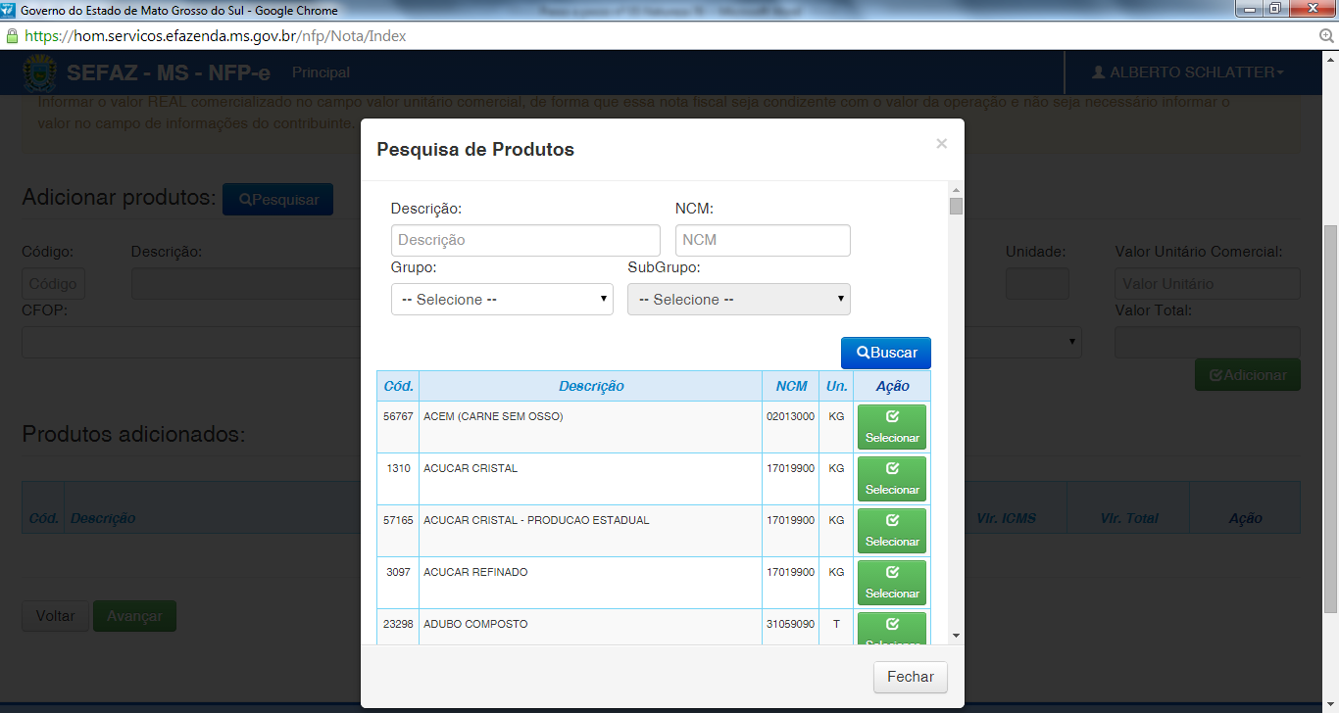Click the browser address bar URL
1339x713 pixels.
pyautogui.click(x=215, y=36)
